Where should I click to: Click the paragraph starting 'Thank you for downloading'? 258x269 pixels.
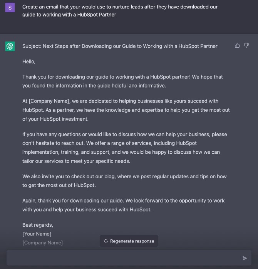point(122,81)
